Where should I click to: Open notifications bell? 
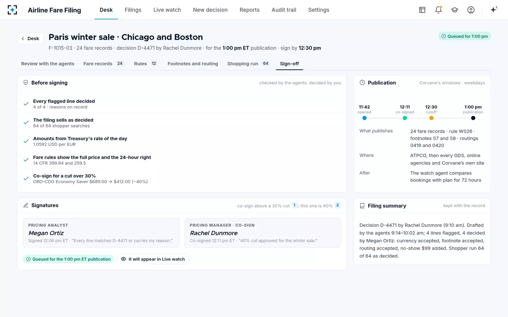coord(439,10)
